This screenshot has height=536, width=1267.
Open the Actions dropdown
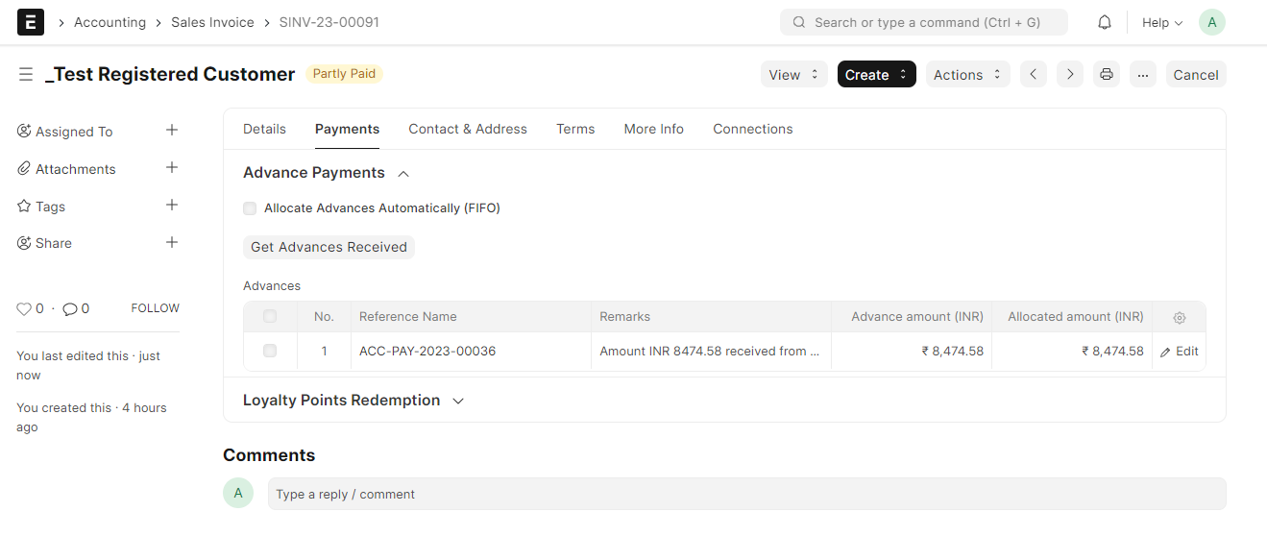[967, 75]
